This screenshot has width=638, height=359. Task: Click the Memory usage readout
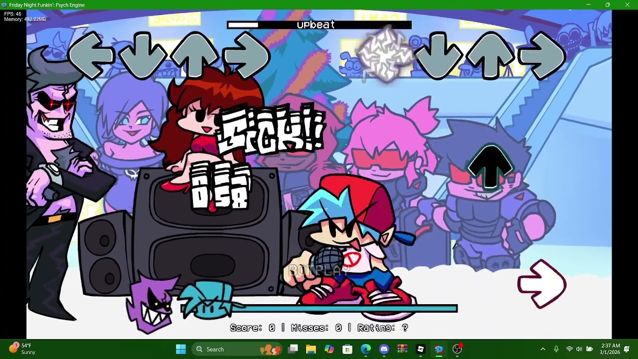(25, 19)
